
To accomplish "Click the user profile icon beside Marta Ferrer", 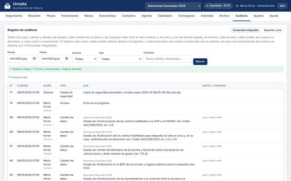I will (237, 6).
